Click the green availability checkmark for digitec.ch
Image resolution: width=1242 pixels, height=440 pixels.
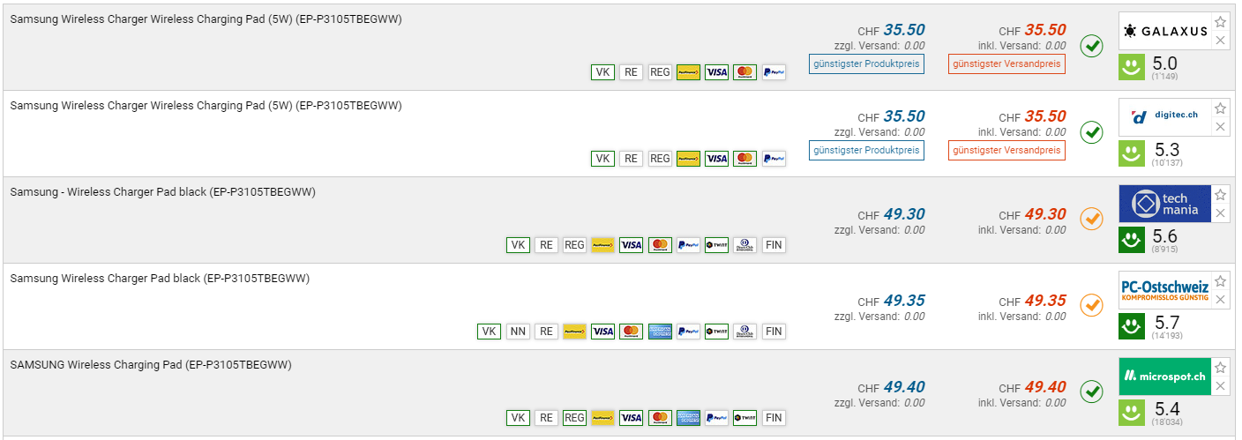(x=1092, y=132)
